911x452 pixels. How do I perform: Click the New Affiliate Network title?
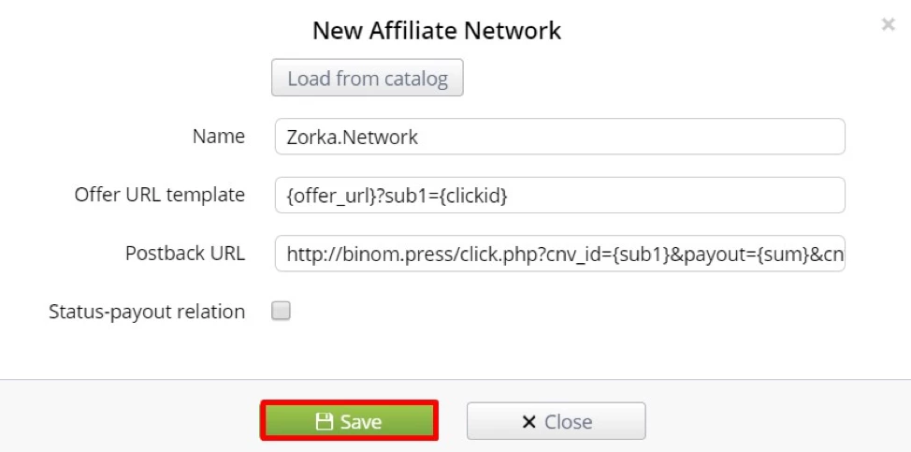coord(437,30)
